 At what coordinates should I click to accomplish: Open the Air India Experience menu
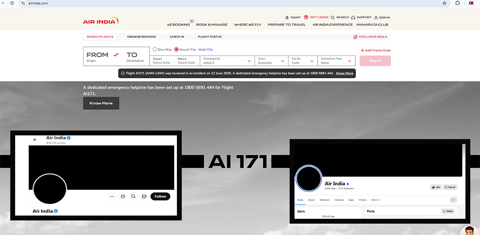click(332, 24)
